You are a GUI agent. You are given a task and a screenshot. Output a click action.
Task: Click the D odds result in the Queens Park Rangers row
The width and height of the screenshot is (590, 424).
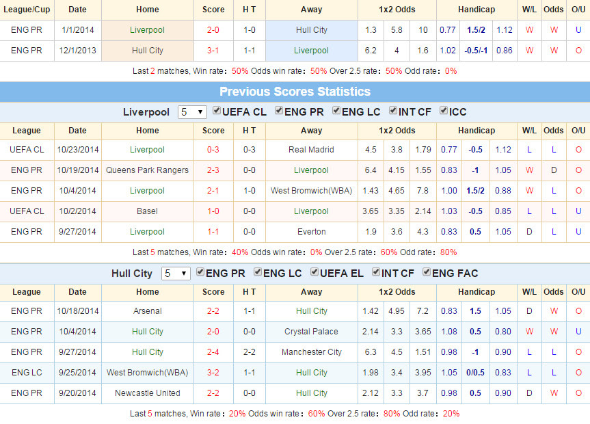pos(554,170)
